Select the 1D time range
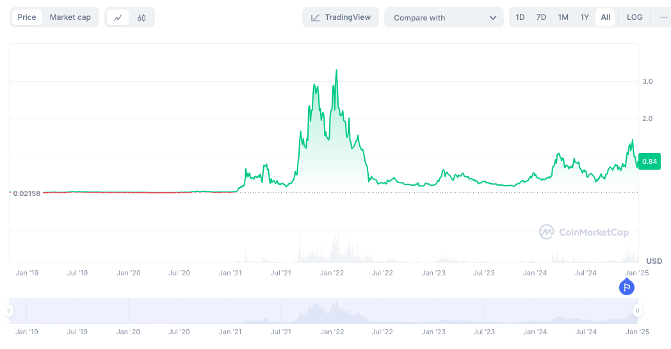671x349 pixels. pos(520,17)
